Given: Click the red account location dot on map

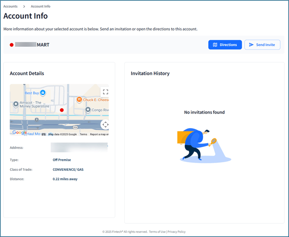Looking at the screenshot, I should (62, 110).
